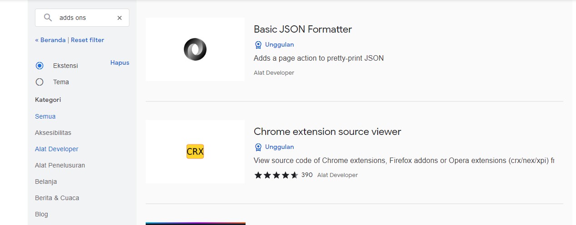Select the Tema radio button

pyautogui.click(x=39, y=82)
